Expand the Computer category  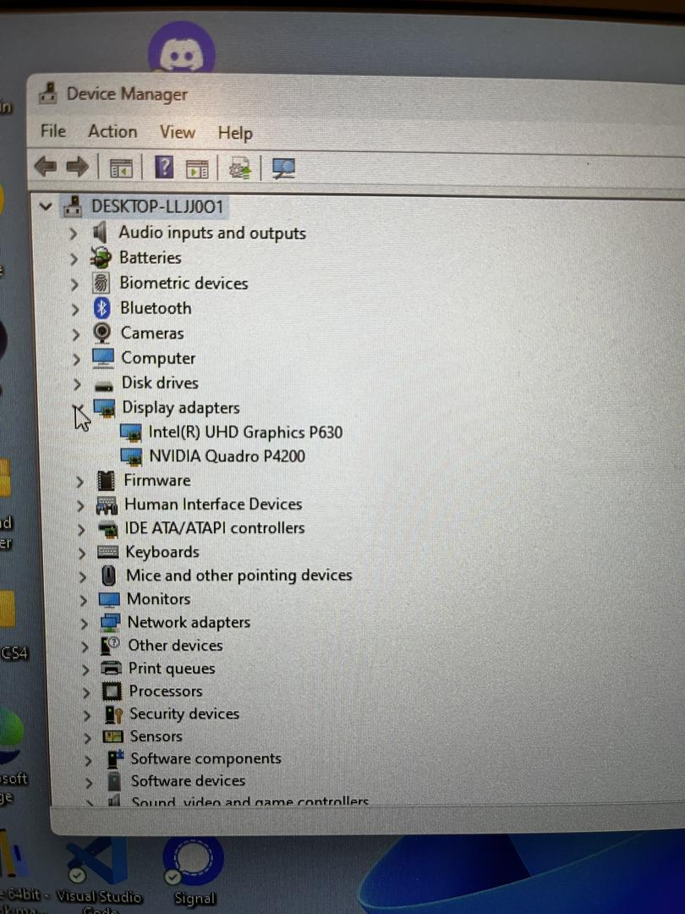click(x=76, y=359)
